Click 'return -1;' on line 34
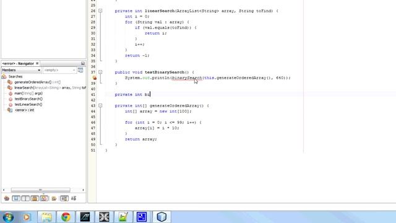This screenshot has width=396, height=223. click(x=137, y=55)
